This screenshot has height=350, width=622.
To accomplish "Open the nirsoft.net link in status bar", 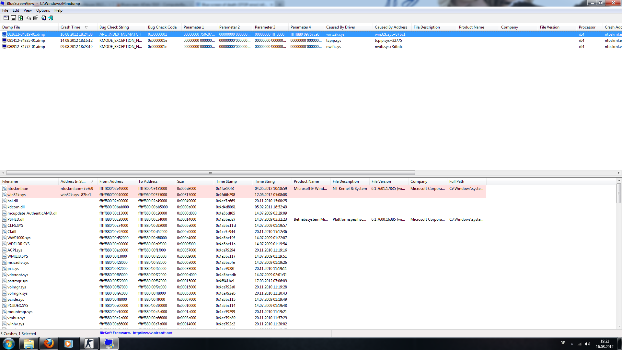I will [x=152, y=333].
